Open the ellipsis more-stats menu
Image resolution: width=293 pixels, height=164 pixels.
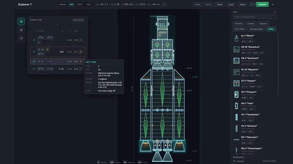[x=164, y=4]
